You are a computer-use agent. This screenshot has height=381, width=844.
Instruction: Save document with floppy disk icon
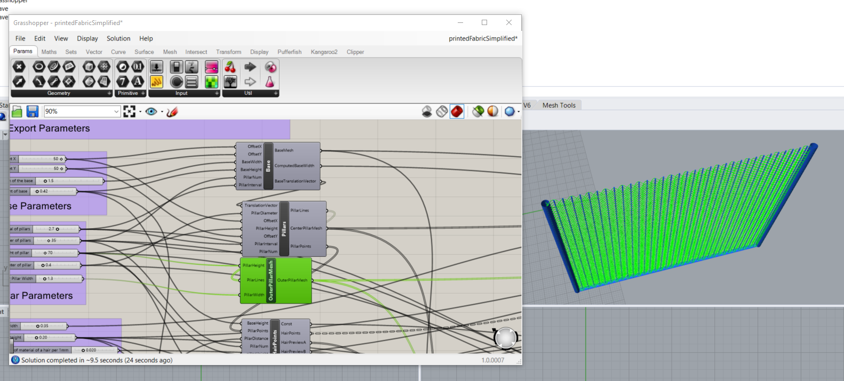33,111
